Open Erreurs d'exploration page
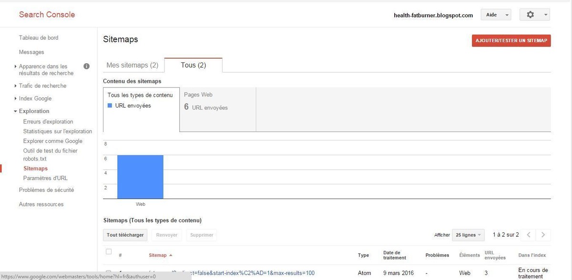 click(x=48, y=122)
